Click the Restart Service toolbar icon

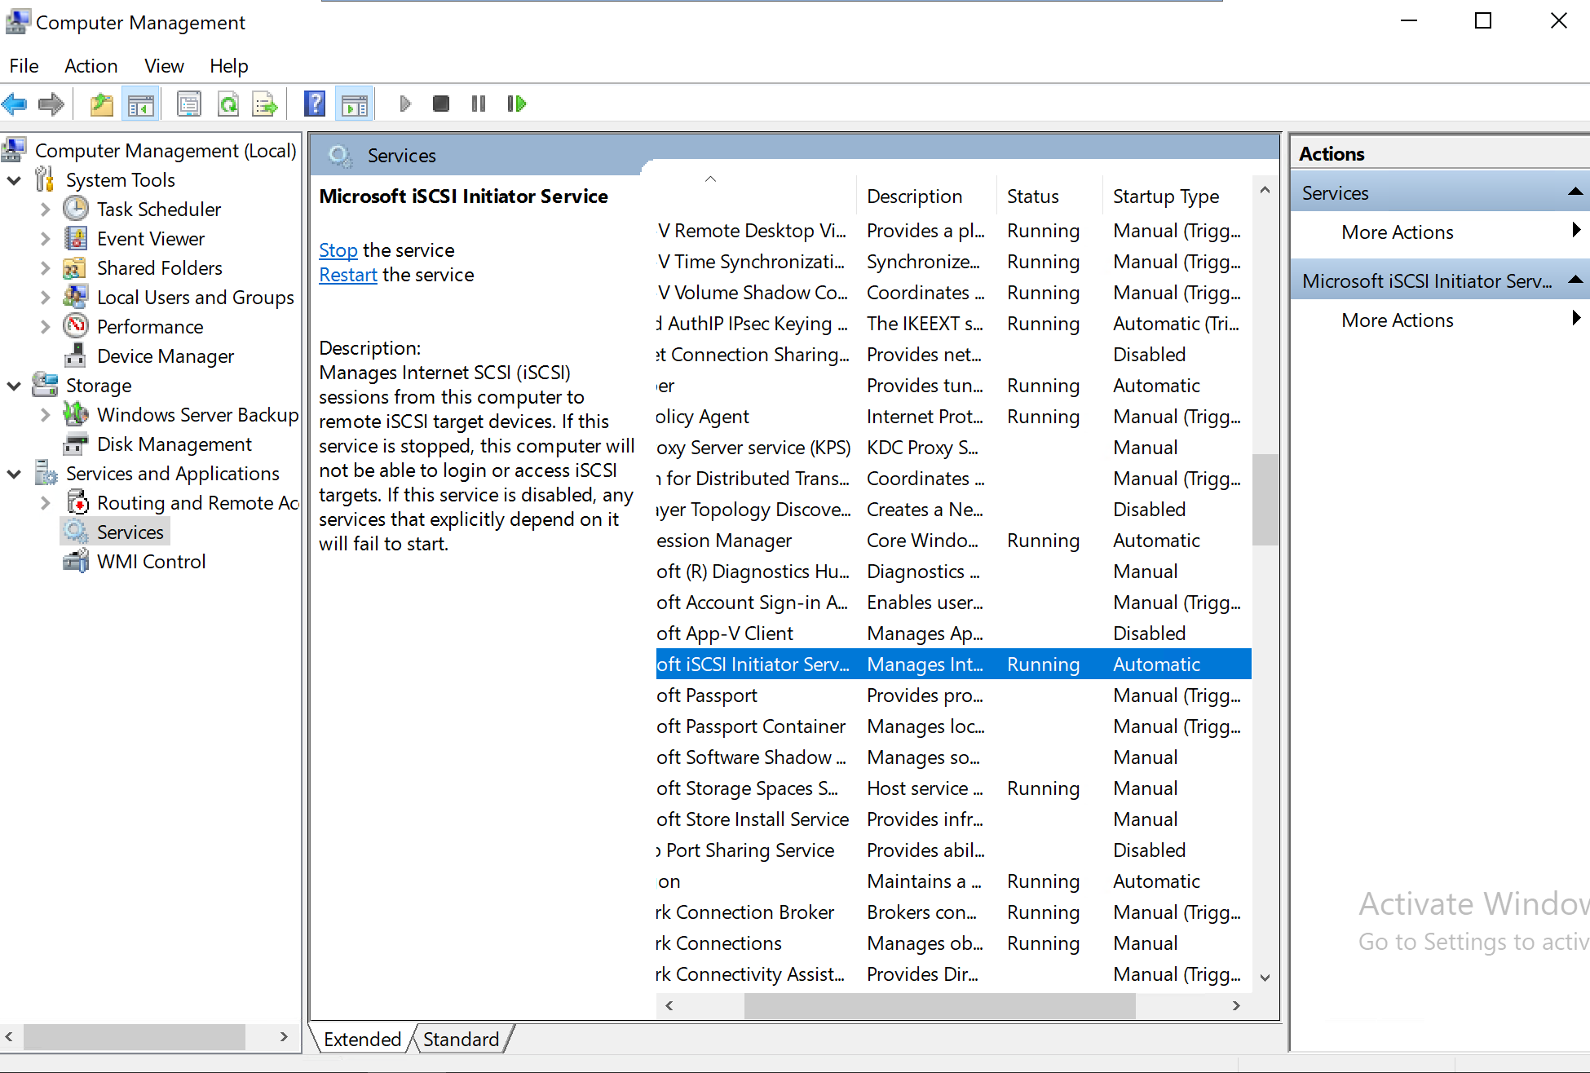click(517, 104)
